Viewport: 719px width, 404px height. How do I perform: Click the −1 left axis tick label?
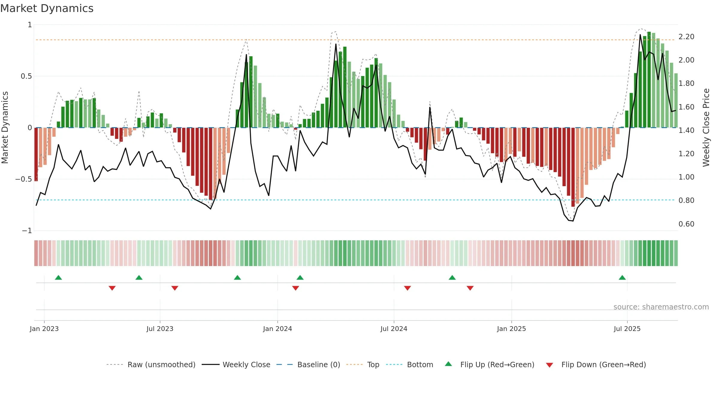pos(27,231)
